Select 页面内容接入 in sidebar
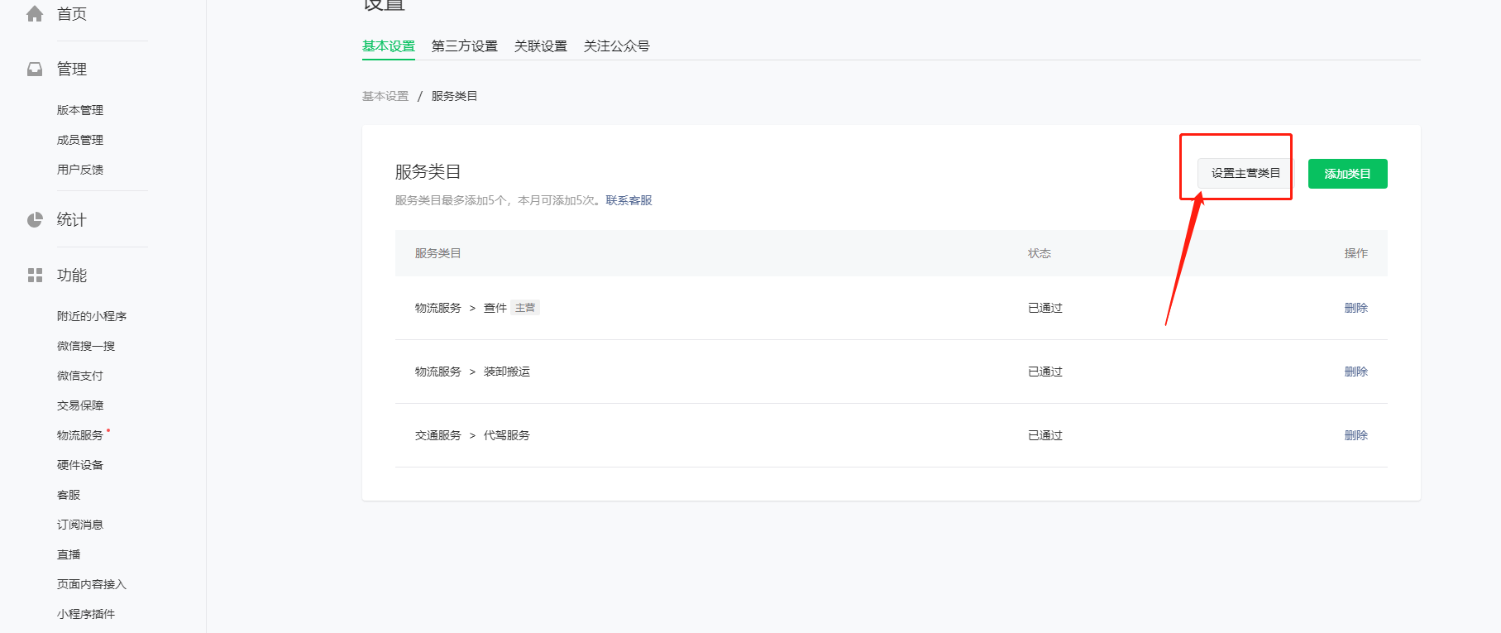Image resolution: width=1501 pixels, height=633 pixels. [x=92, y=584]
